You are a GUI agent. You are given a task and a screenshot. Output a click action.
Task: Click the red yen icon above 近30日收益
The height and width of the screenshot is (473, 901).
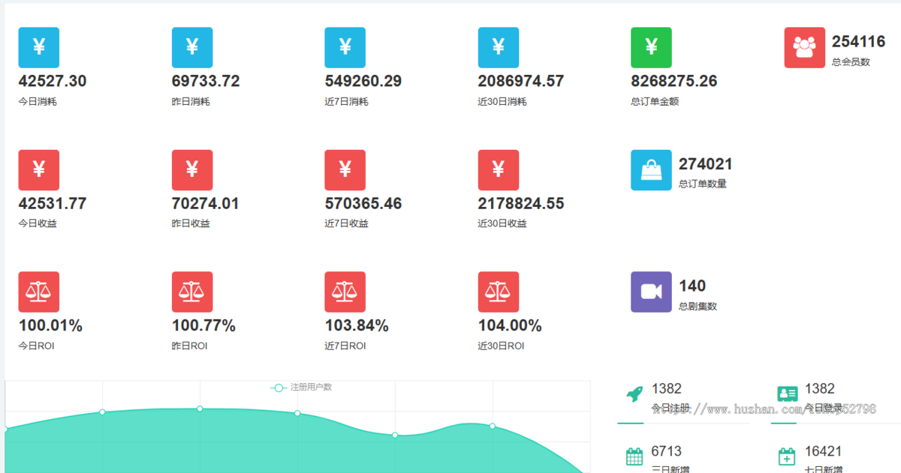[x=499, y=170]
